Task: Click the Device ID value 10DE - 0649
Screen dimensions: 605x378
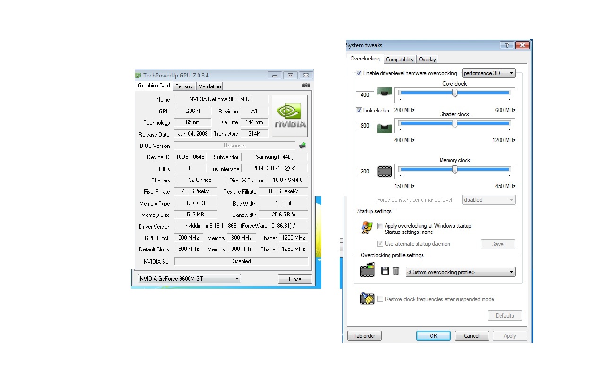Action: [190, 157]
